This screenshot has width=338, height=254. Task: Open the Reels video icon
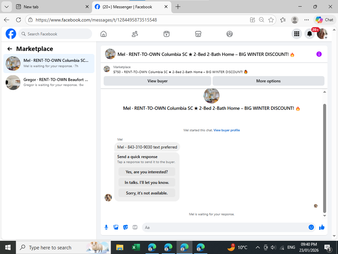pyautogui.click(x=166, y=34)
